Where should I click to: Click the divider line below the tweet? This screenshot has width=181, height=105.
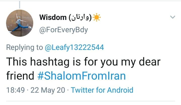[90, 101]
